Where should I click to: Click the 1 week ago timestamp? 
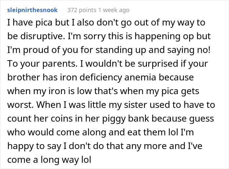(113, 10)
